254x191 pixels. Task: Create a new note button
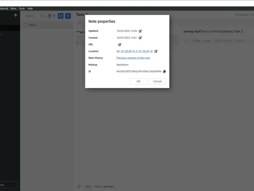pos(68,16)
